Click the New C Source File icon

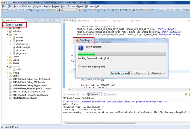click(99, 10)
